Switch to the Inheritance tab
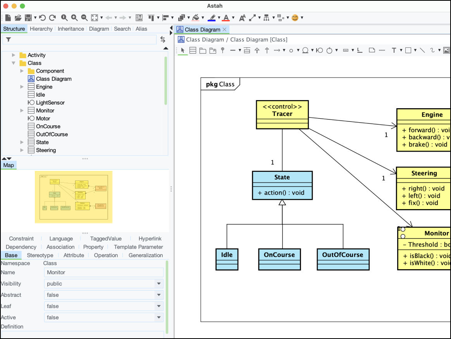451x339 pixels. (x=71, y=29)
